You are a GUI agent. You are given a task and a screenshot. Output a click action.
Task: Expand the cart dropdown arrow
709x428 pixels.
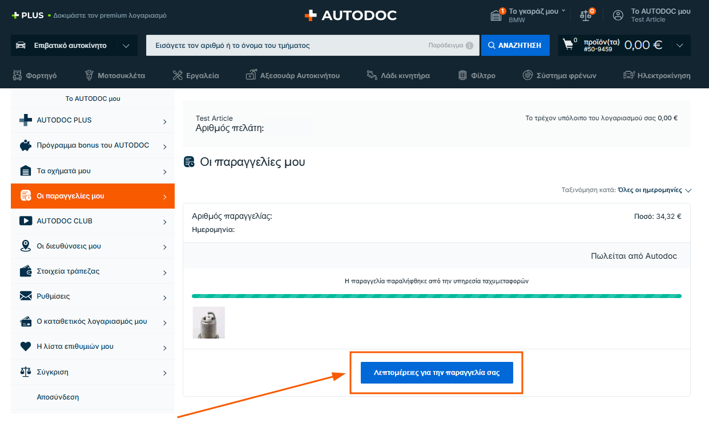679,46
